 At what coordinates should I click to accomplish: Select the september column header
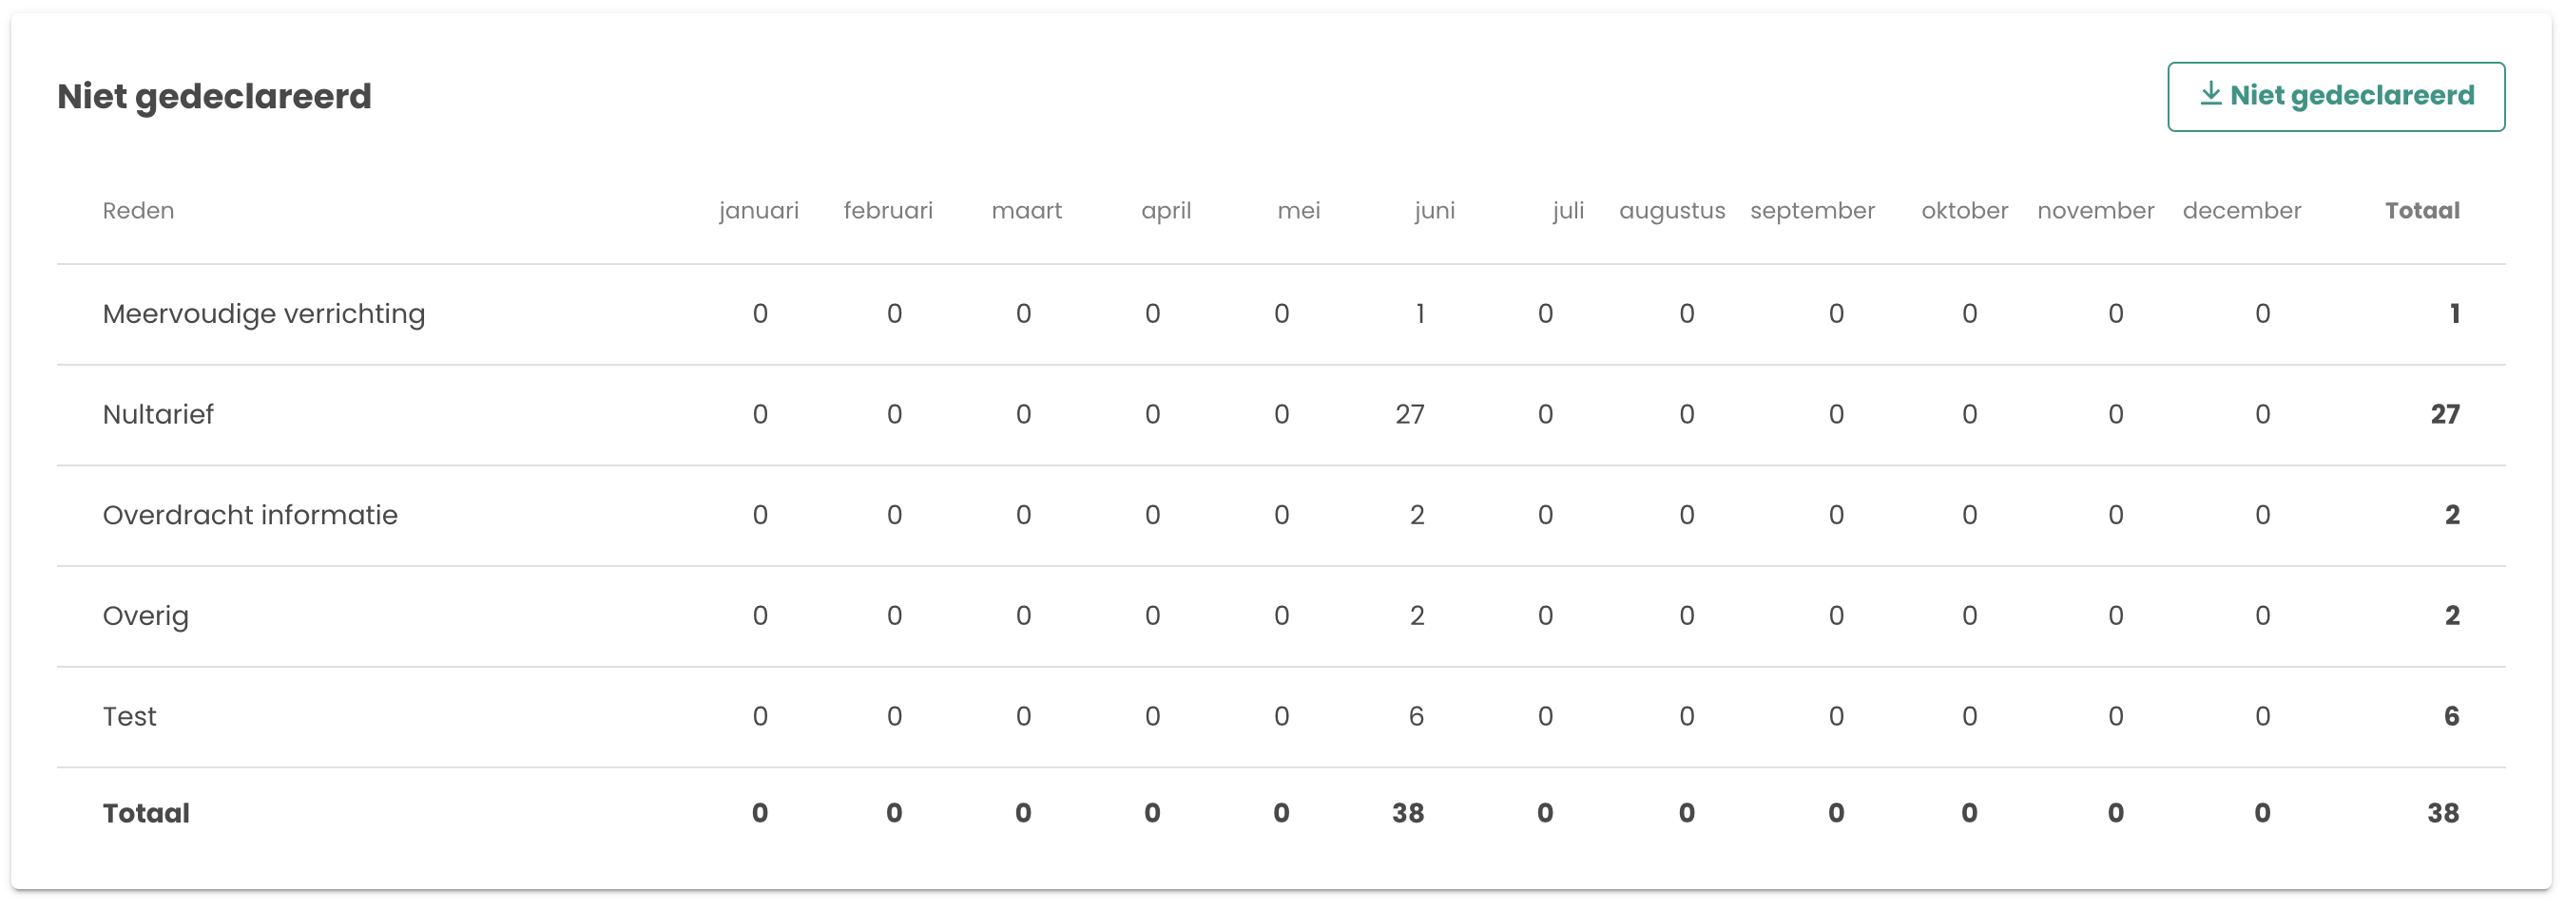[x=1812, y=211]
